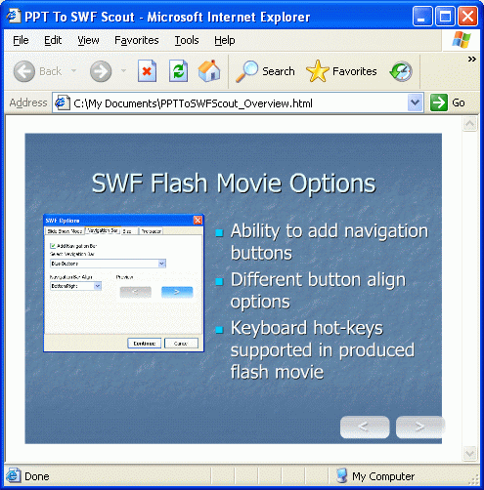Image resolution: width=484 pixels, height=490 pixels.
Task: Click the green Go arrow button
Action: click(438, 102)
